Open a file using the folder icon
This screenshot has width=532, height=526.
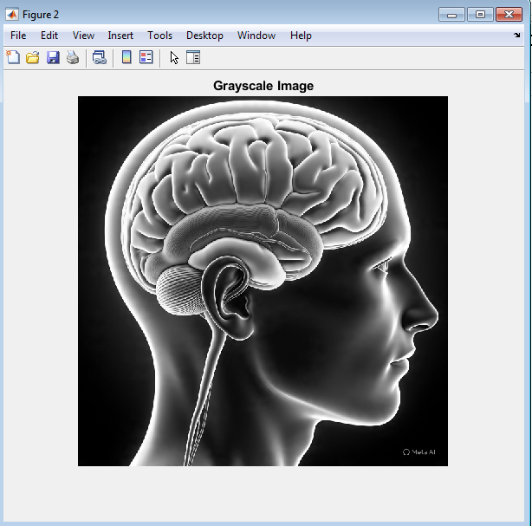(33, 58)
